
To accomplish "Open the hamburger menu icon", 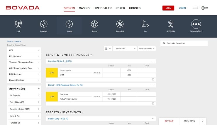I will pyautogui.click(x=195, y=8).
